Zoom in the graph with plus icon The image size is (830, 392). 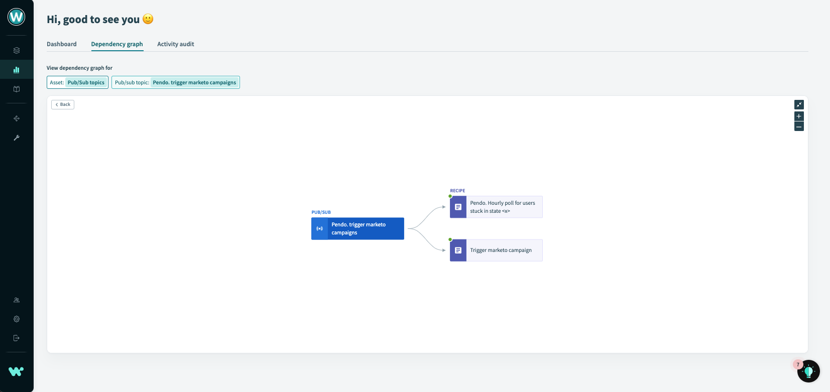click(799, 116)
